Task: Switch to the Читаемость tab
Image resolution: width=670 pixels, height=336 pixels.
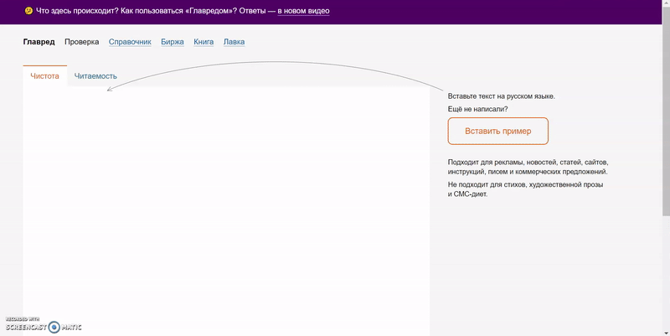Action: coord(95,76)
